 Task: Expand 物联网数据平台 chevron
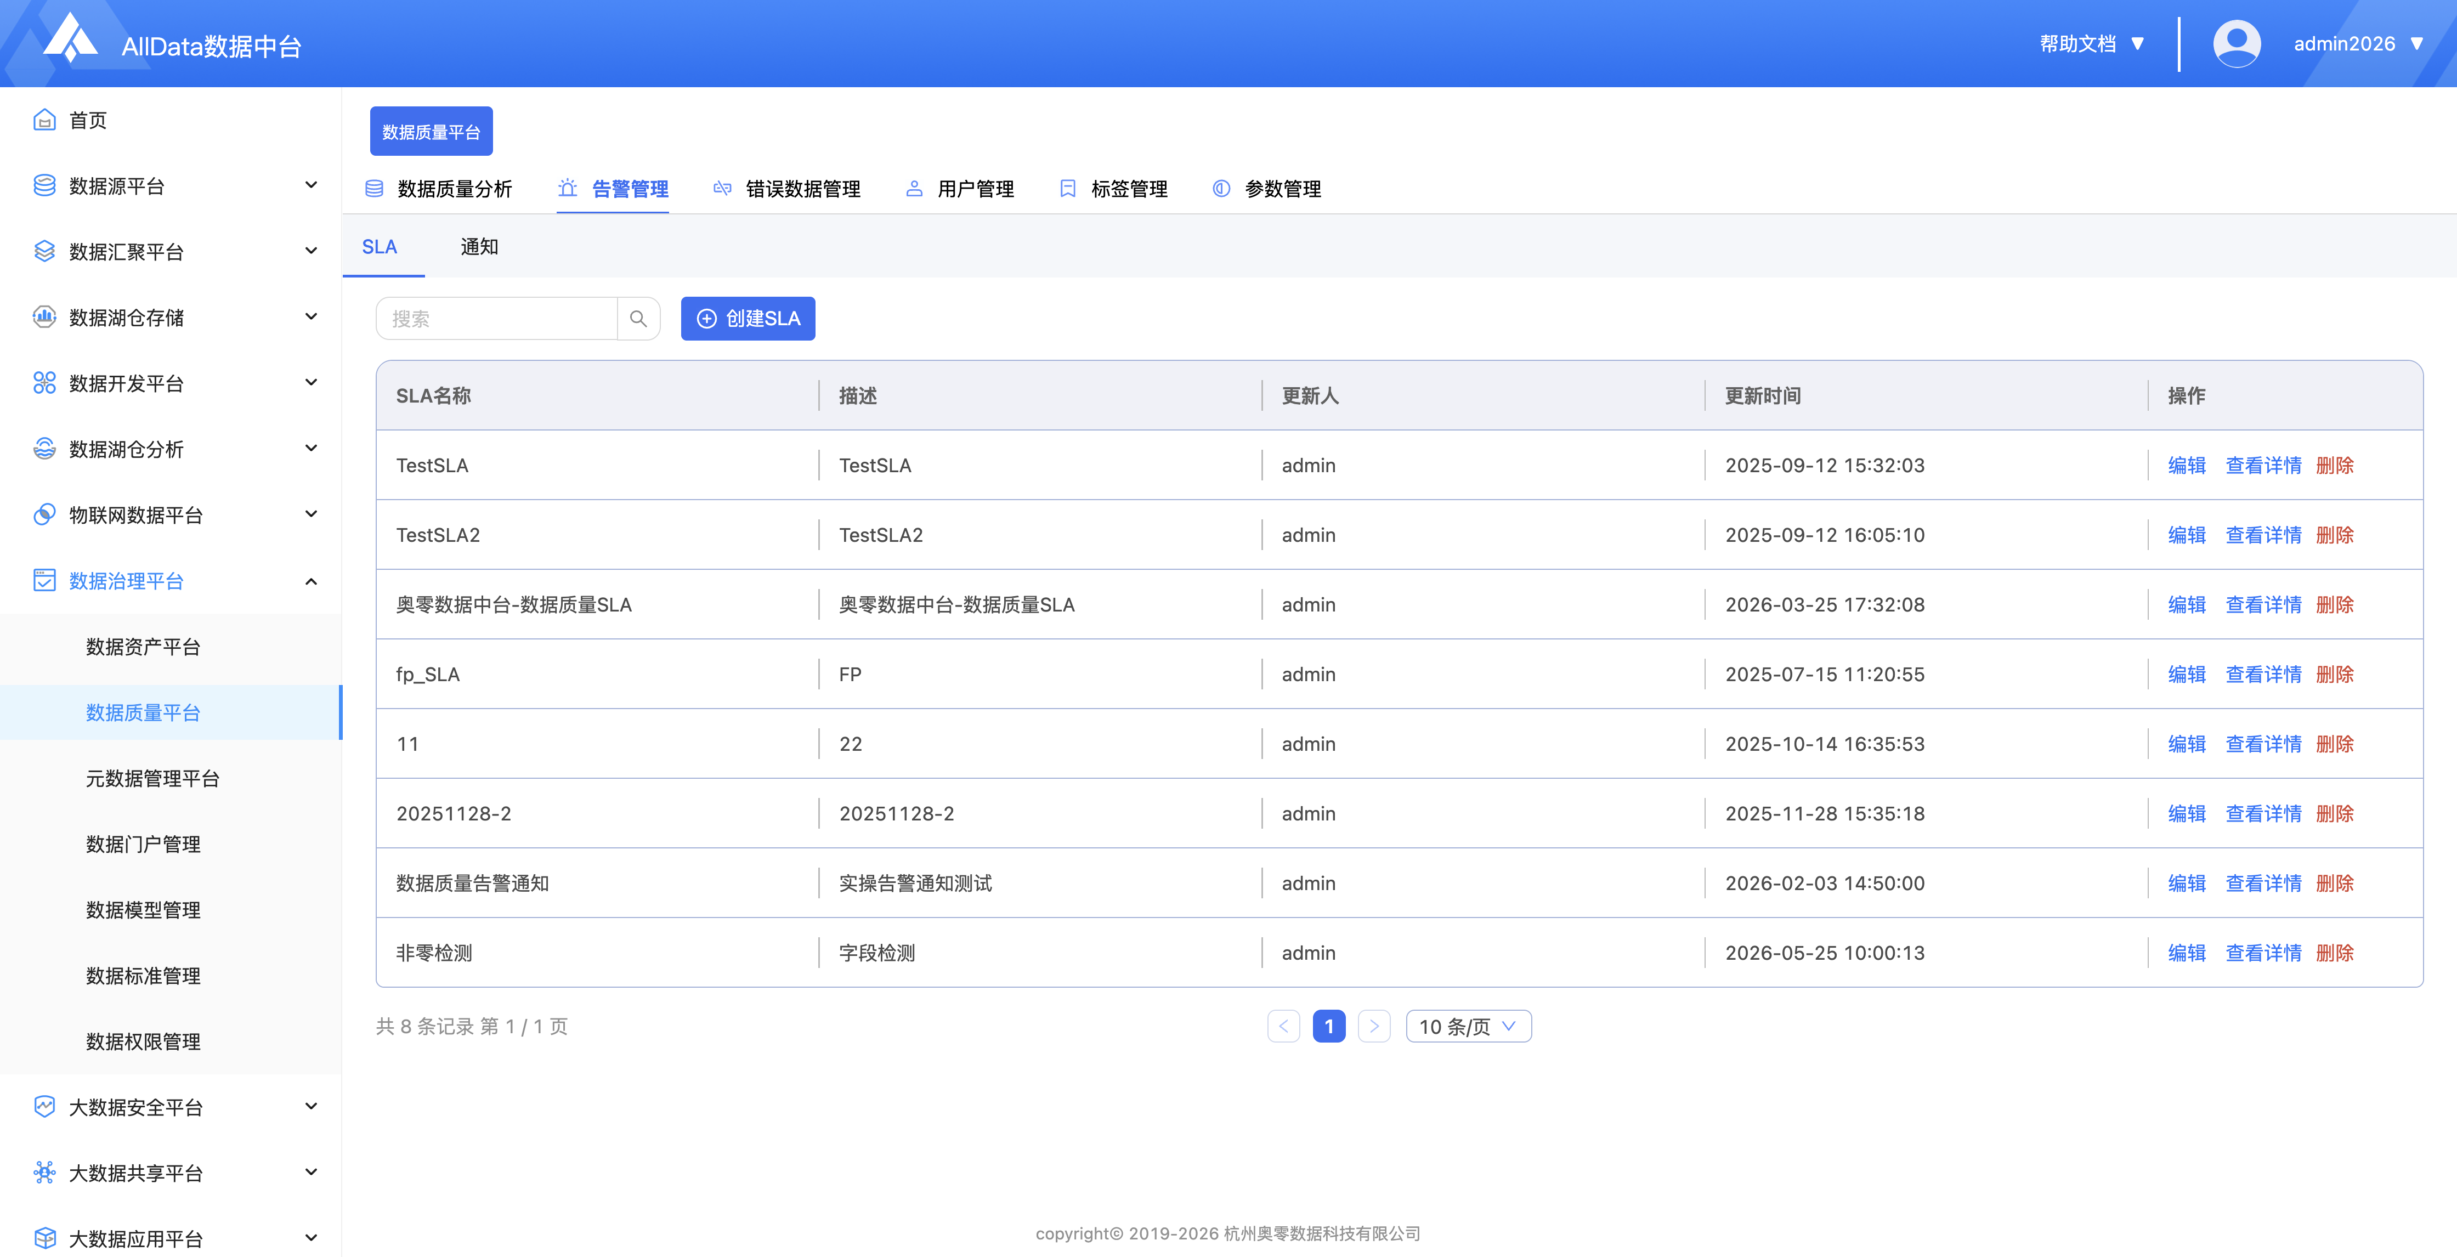tap(311, 514)
